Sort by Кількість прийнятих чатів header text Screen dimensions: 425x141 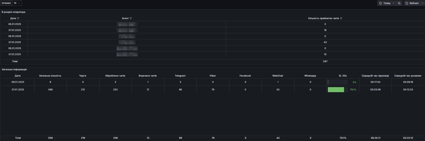click(x=323, y=18)
